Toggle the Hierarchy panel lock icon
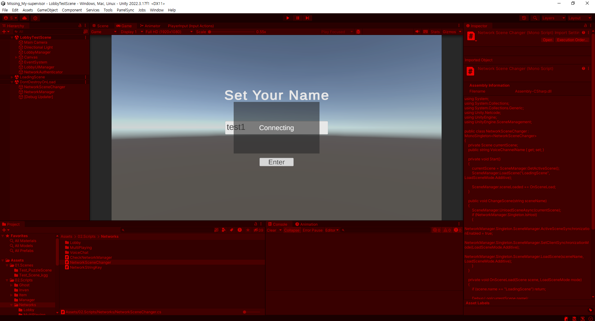595x321 pixels. pos(80,26)
